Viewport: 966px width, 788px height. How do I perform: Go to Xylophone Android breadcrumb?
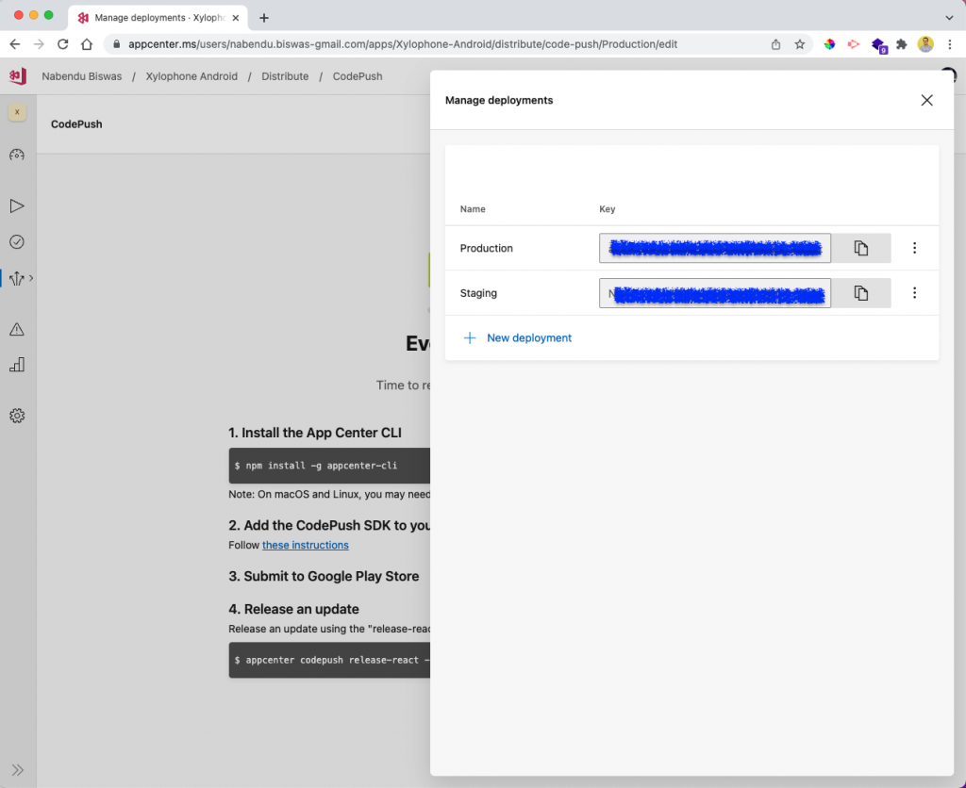click(192, 76)
